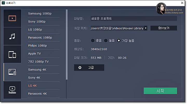Click the preset list vertical scrollbar

(x=67, y=44)
